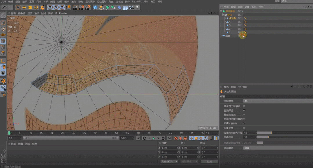Jump to the end of timeline
The image size is (313, 168).
(x=169, y=138)
